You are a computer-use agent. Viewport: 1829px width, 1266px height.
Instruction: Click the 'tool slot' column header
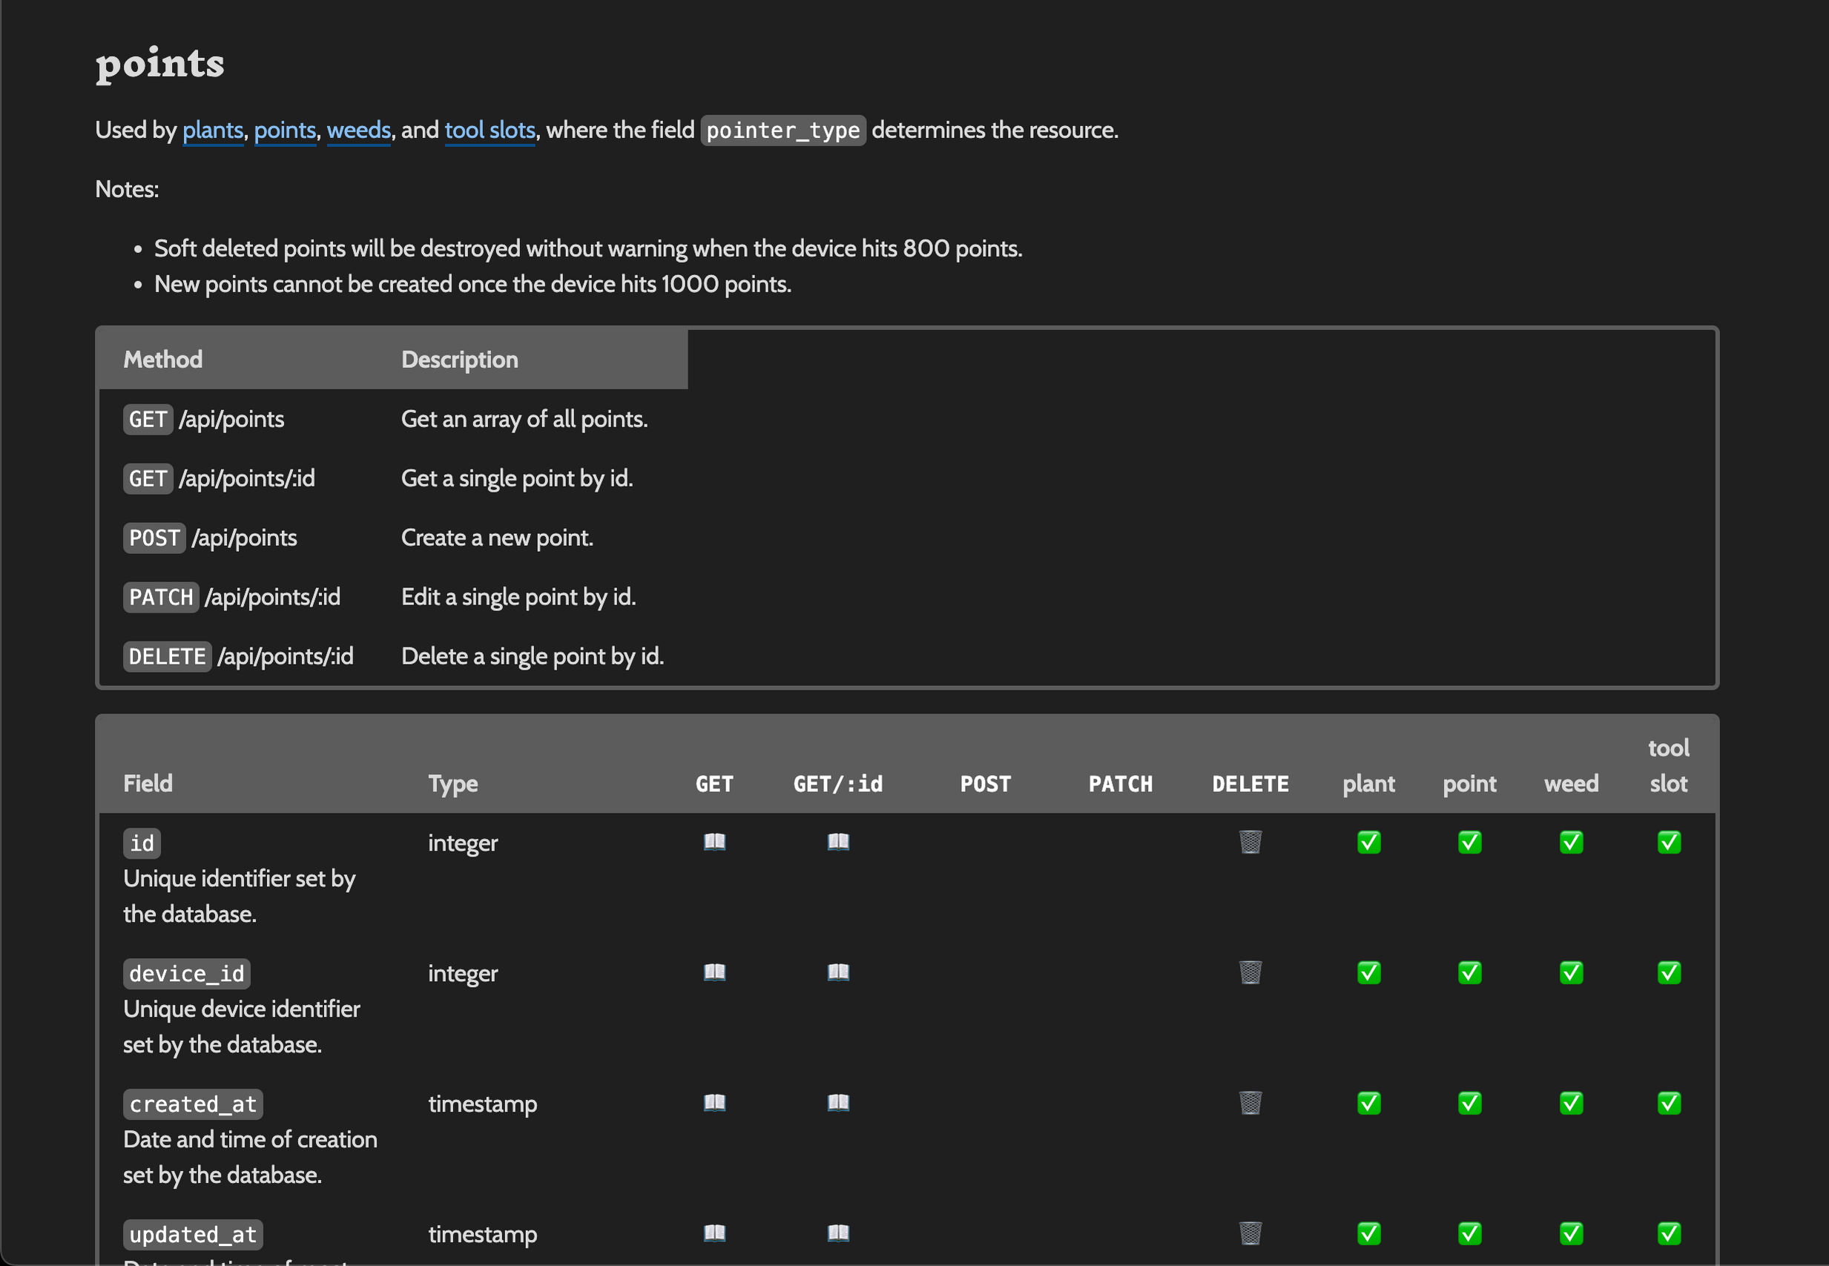coord(1668,765)
